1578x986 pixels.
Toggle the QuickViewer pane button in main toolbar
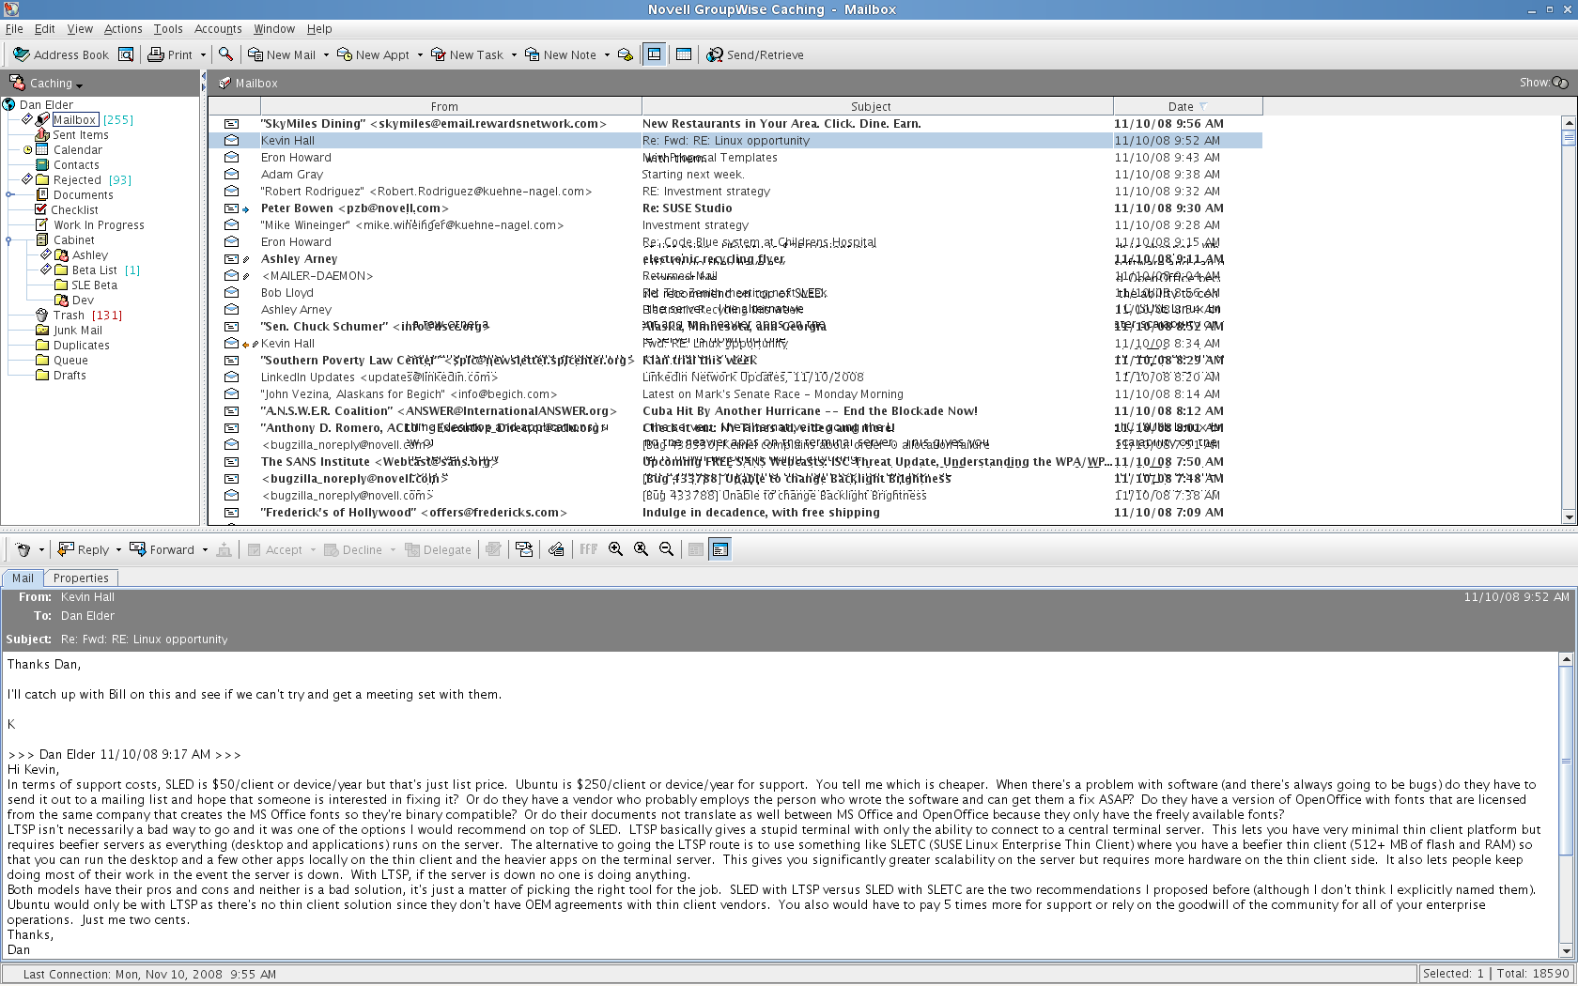[655, 54]
